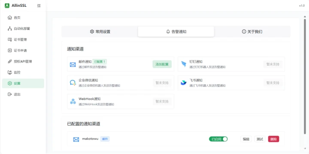Open the 首页 home page in sidebar
This screenshot has width=309, height=154.
point(23,18)
